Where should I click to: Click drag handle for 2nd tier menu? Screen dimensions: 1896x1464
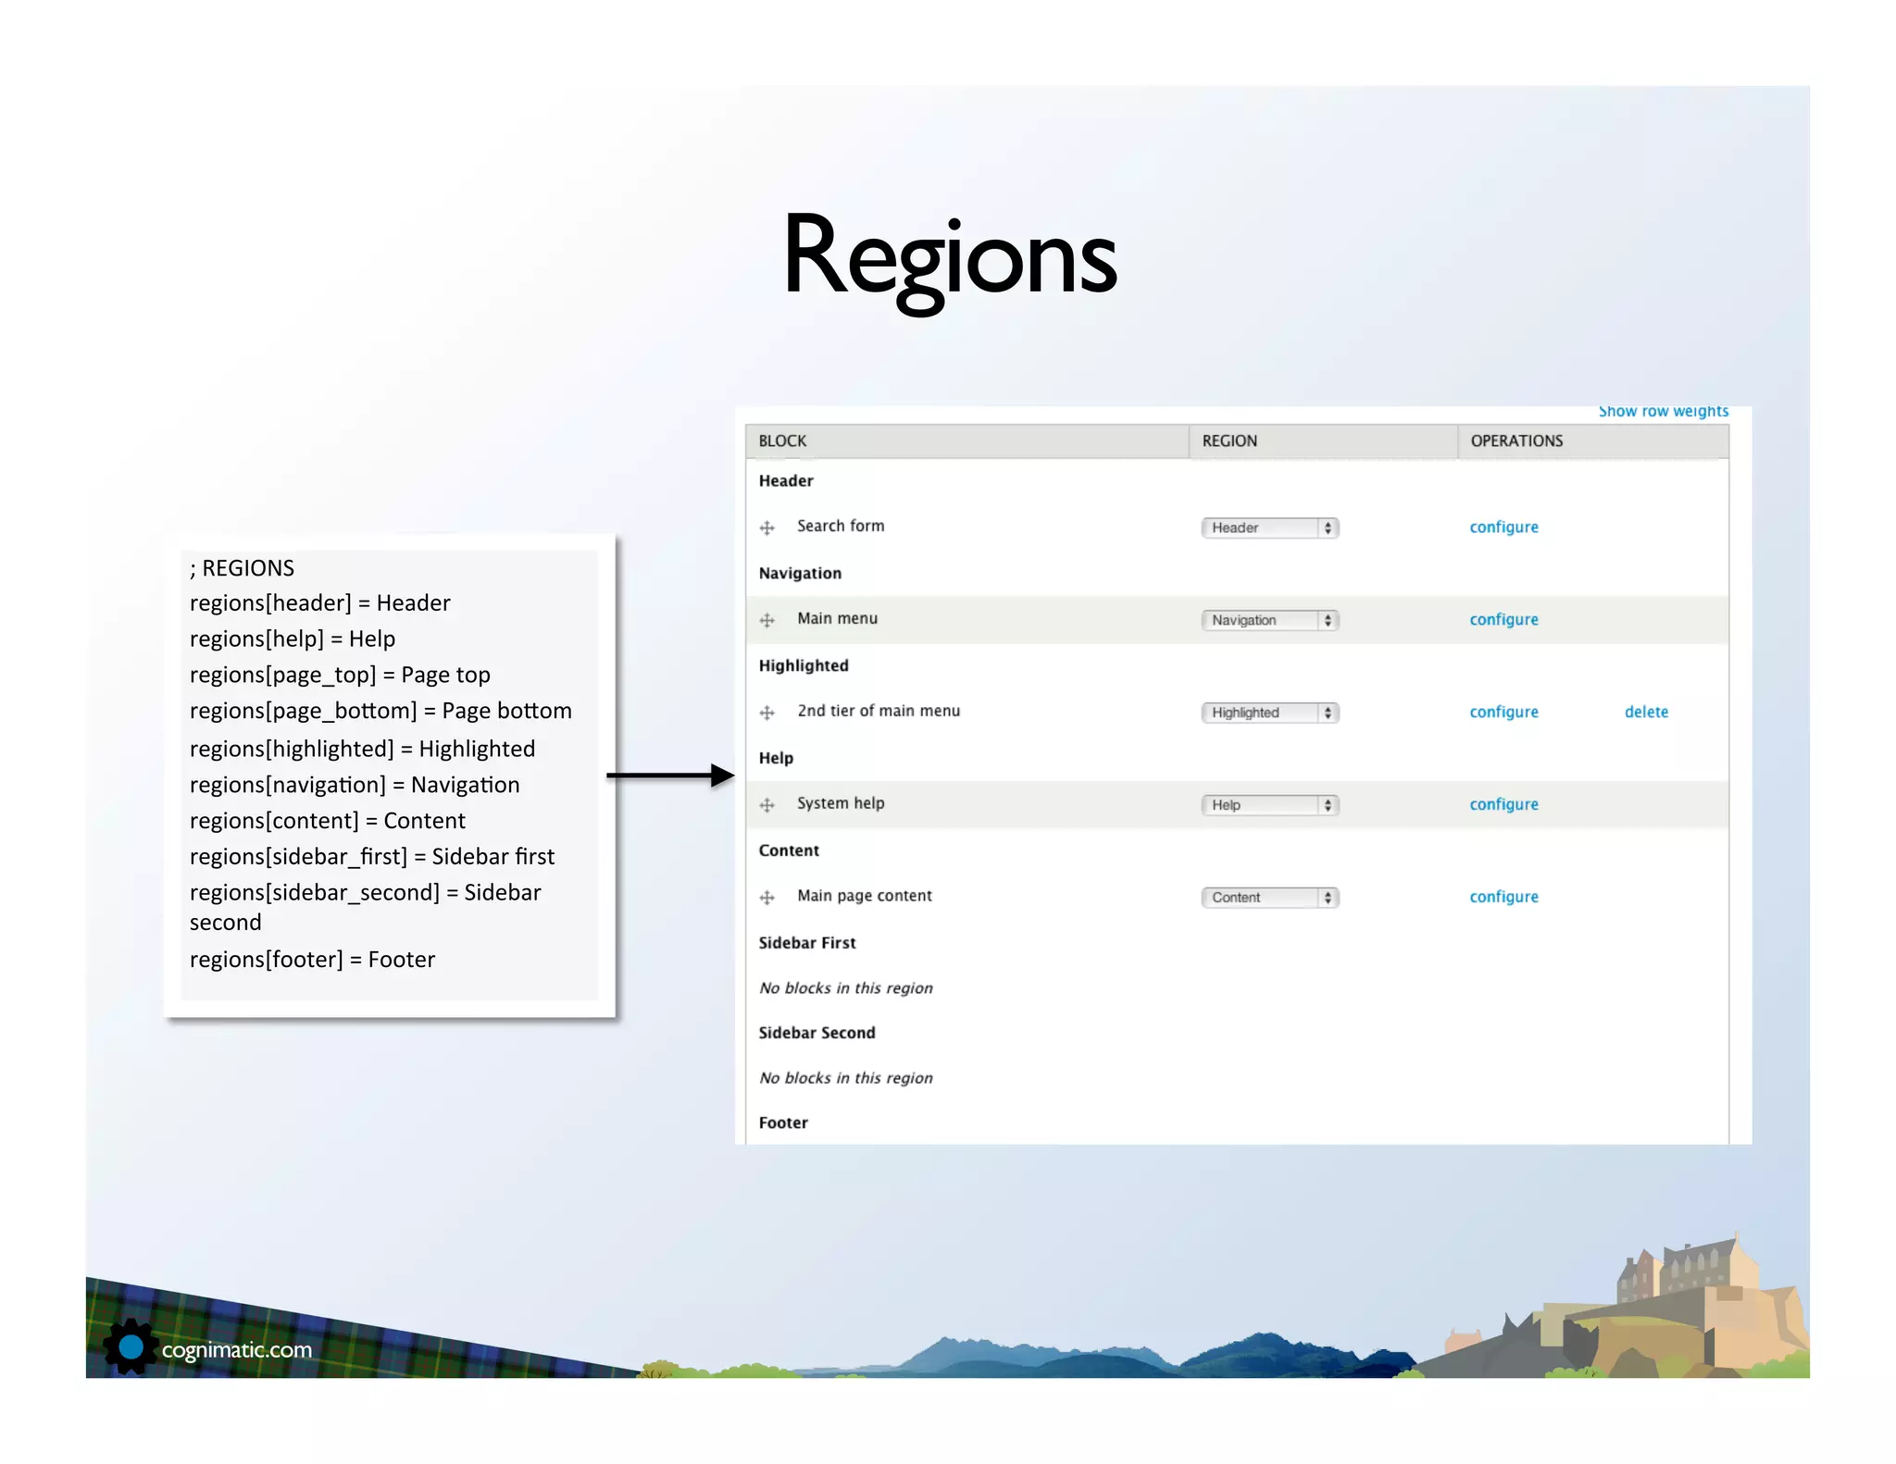767,713
